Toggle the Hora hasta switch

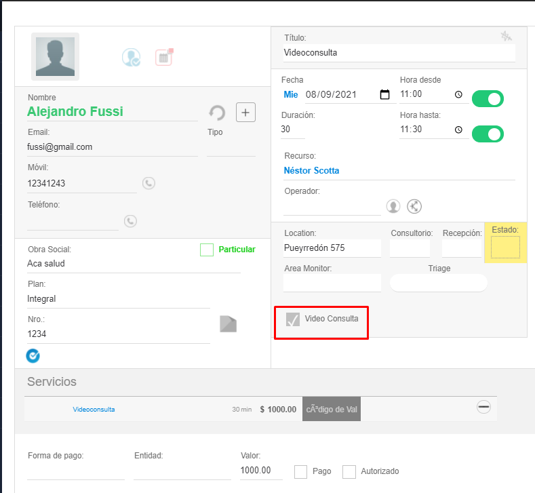(488, 134)
